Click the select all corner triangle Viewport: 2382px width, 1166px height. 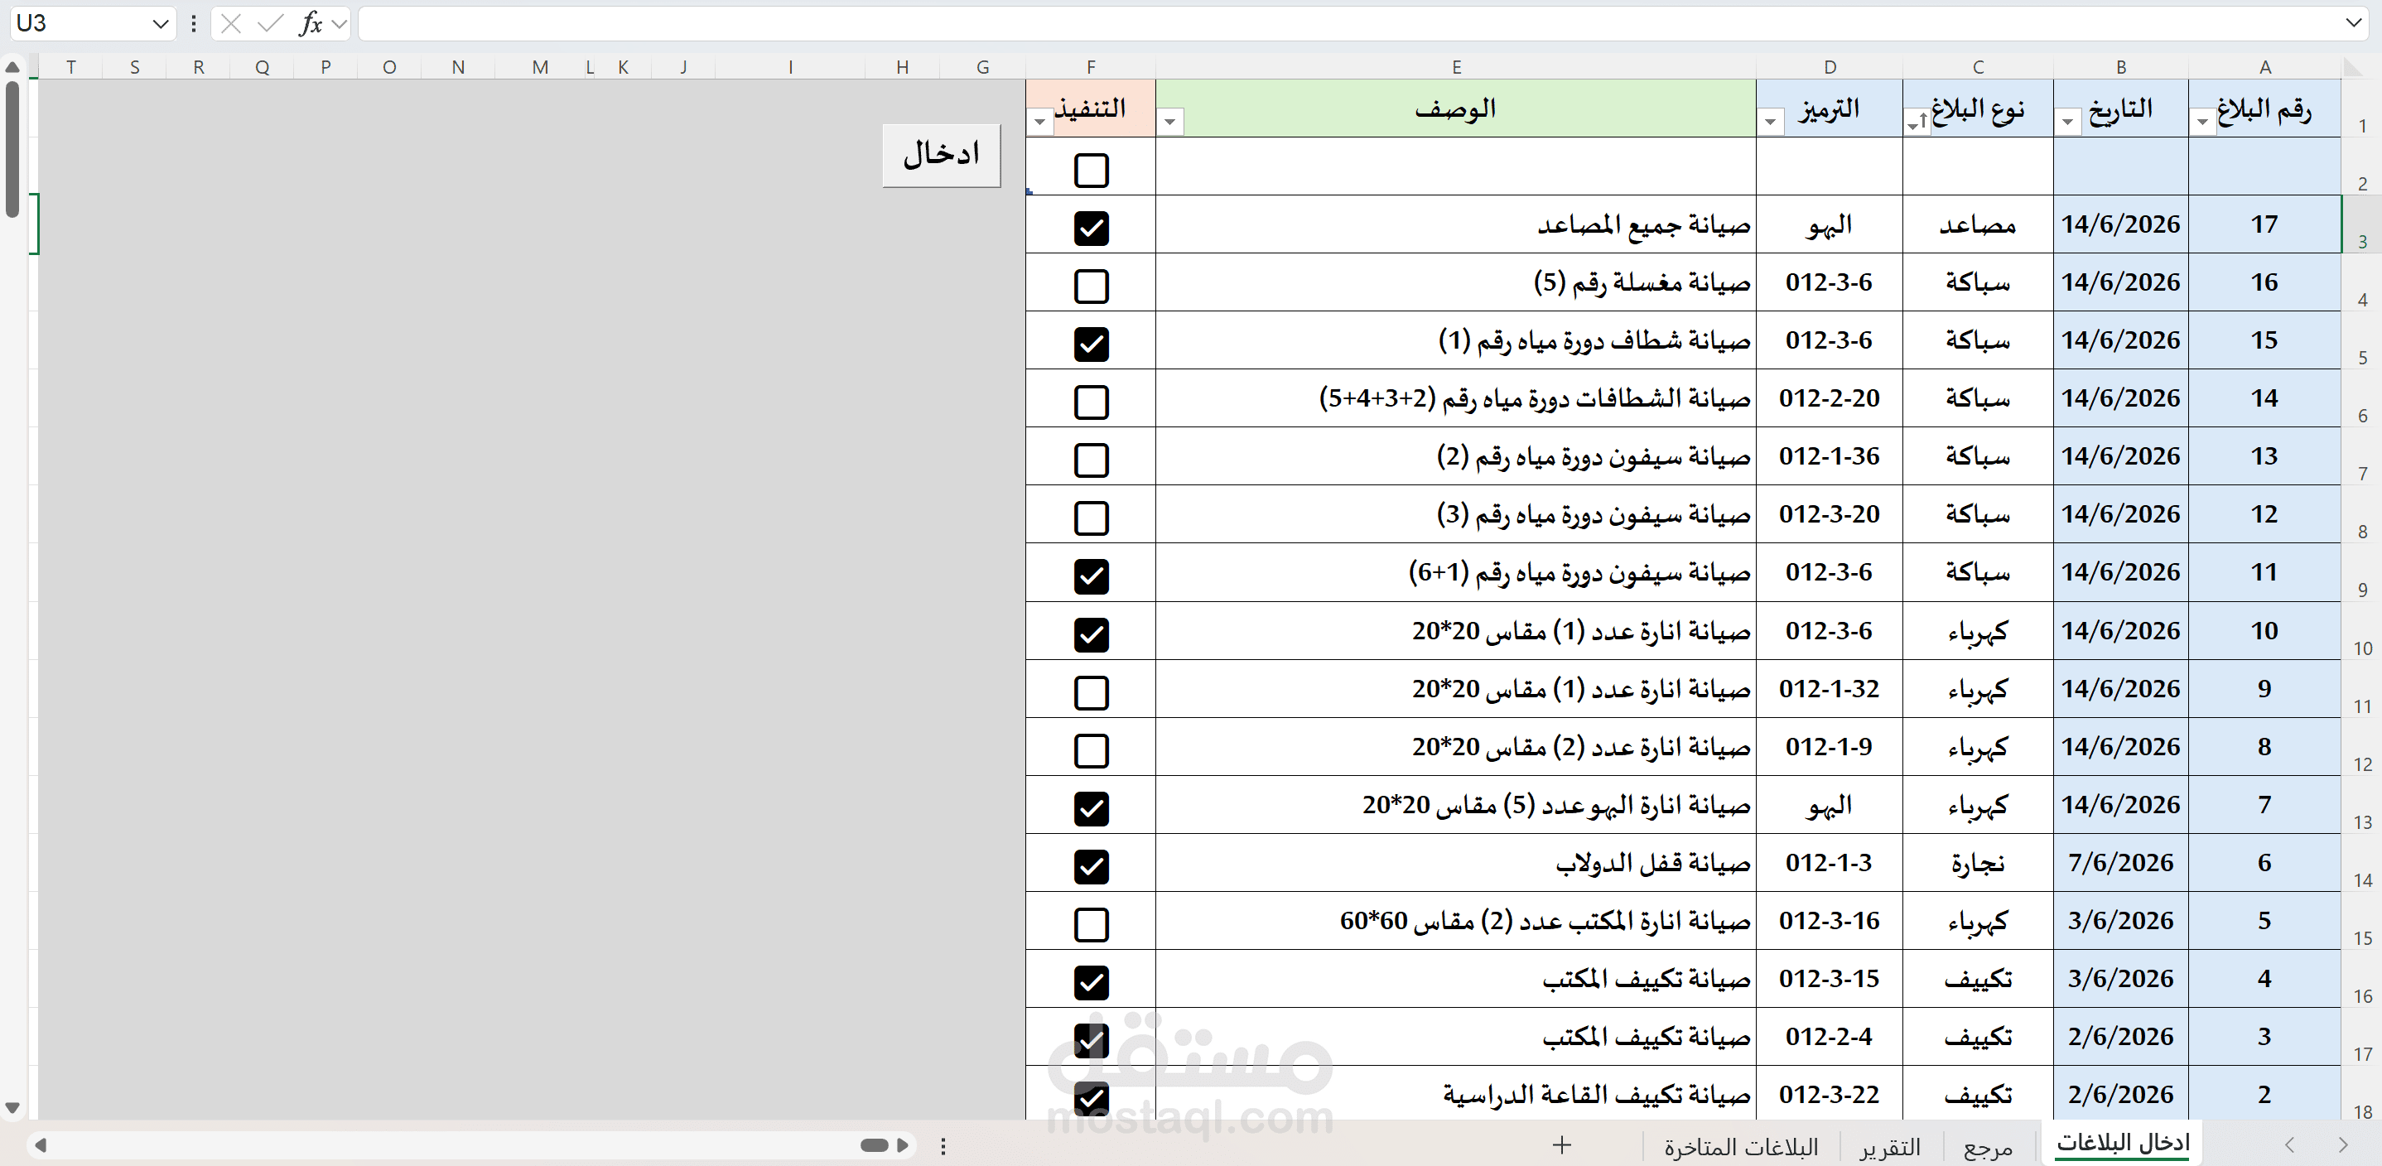point(2355,66)
